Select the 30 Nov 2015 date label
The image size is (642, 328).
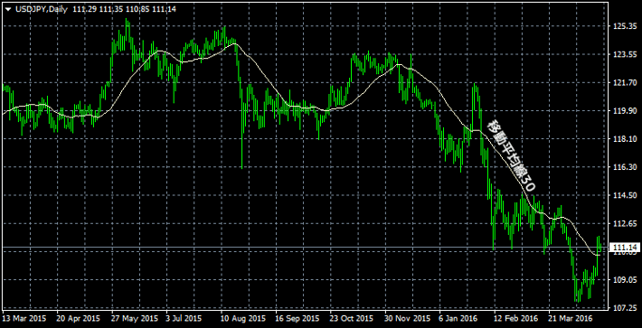coord(408,318)
